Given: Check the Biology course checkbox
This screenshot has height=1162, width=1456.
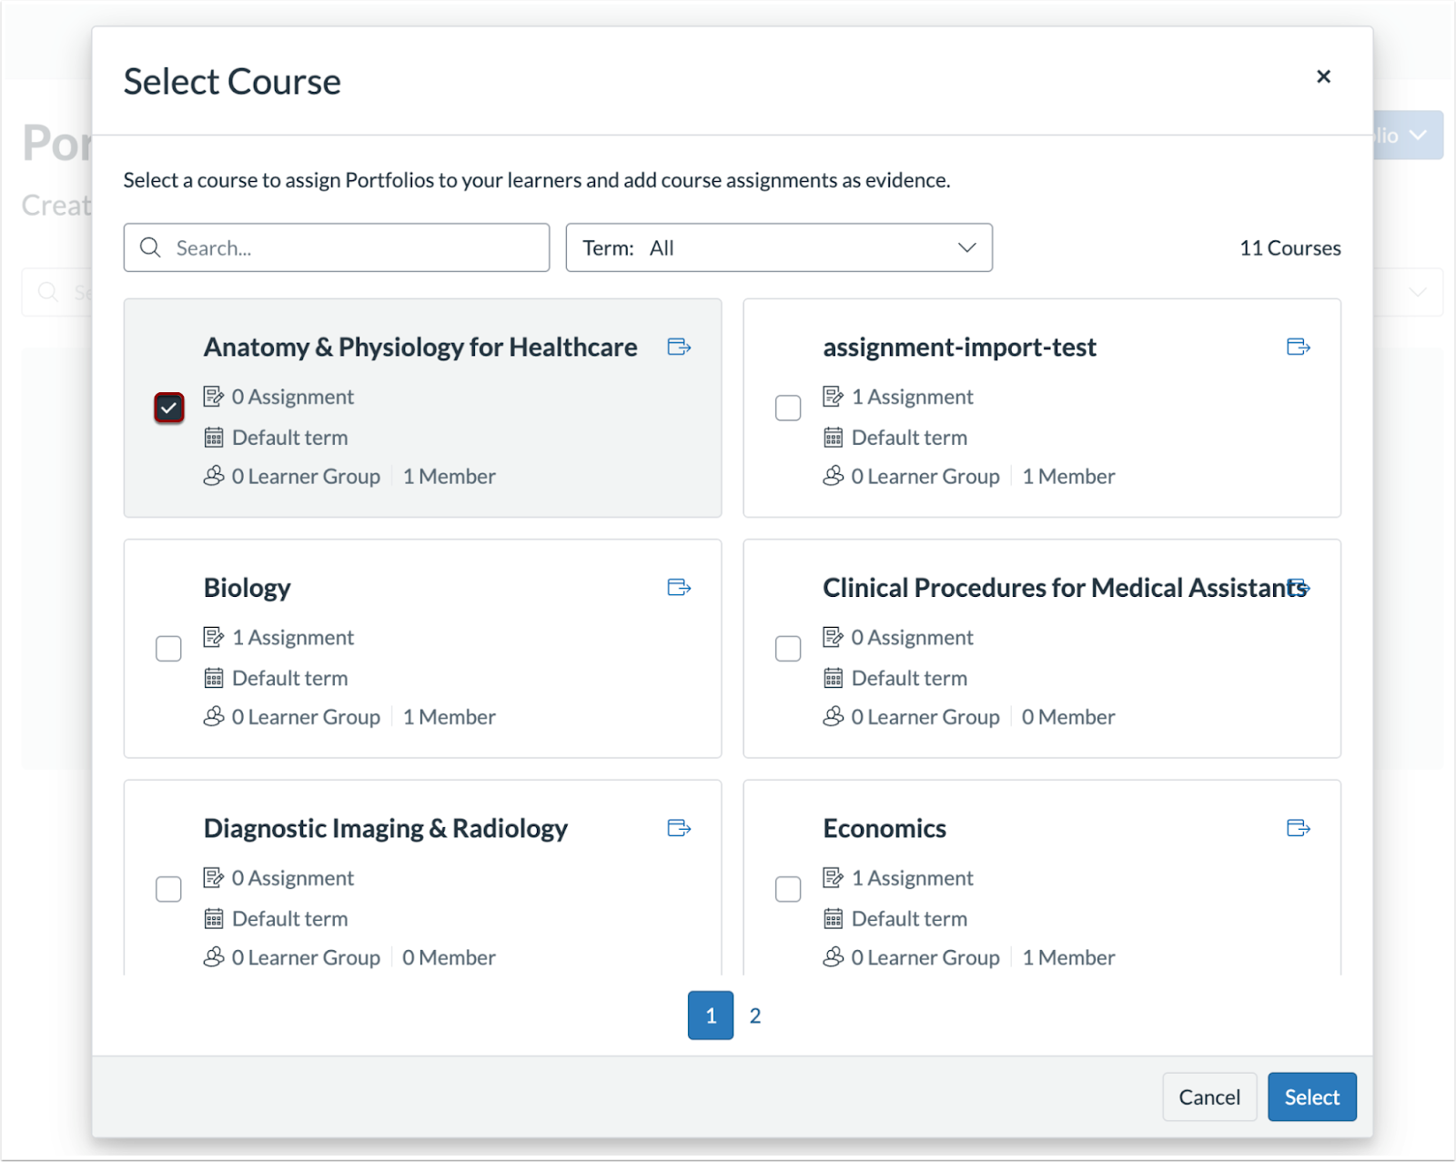Looking at the screenshot, I should point(168,648).
